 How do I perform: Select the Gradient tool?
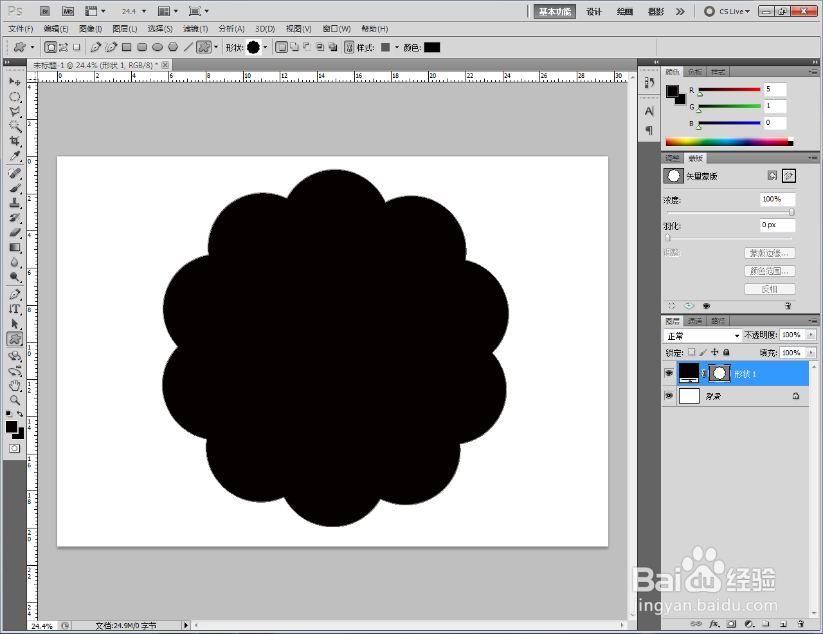[x=15, y=247]
